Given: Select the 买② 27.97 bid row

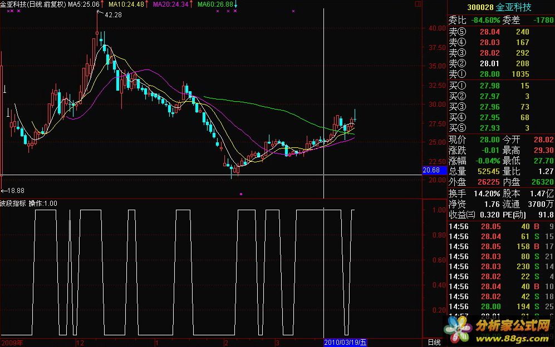Looking at the screenshot, I should 501,96.
